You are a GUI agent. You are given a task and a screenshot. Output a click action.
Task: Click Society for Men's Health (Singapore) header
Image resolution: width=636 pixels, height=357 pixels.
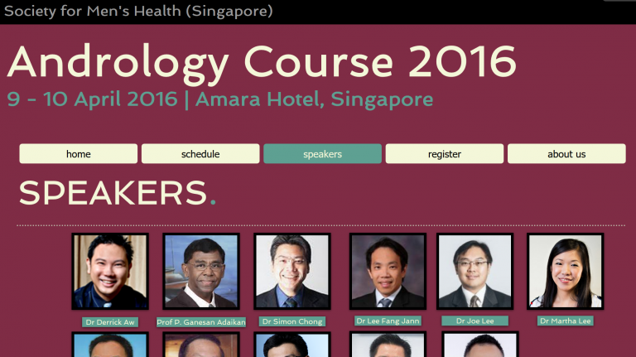click(x=138, y=11)
